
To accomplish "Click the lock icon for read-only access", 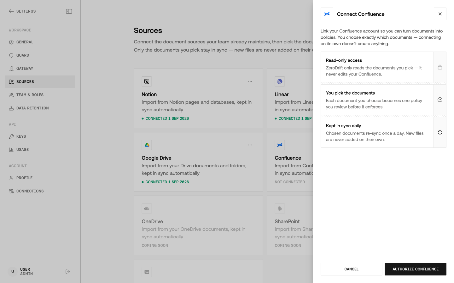I will pyautogui.click(x=440, y=67).
